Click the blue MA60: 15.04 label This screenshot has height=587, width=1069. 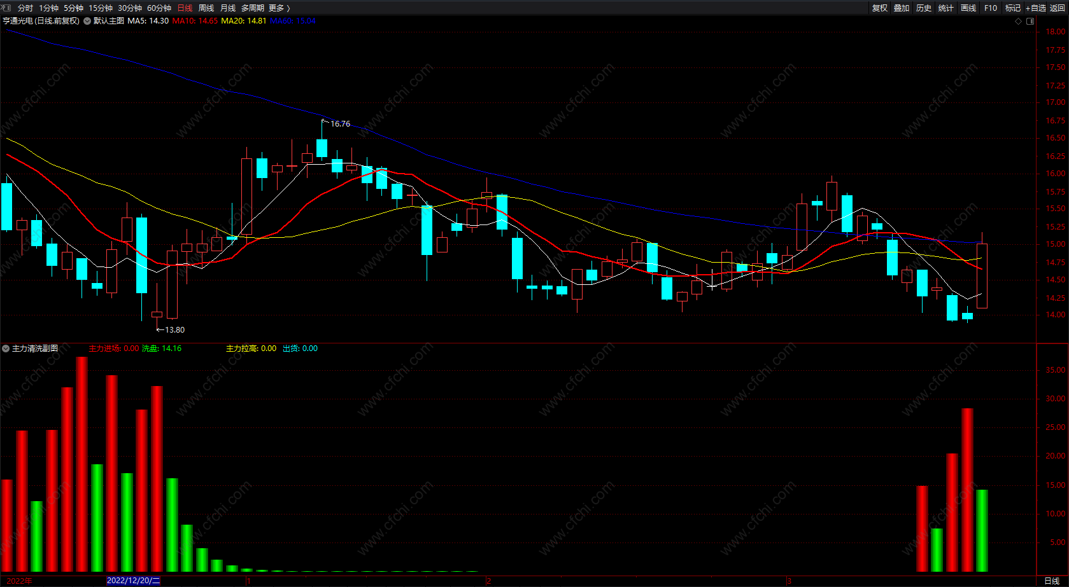tap(293, 21)
